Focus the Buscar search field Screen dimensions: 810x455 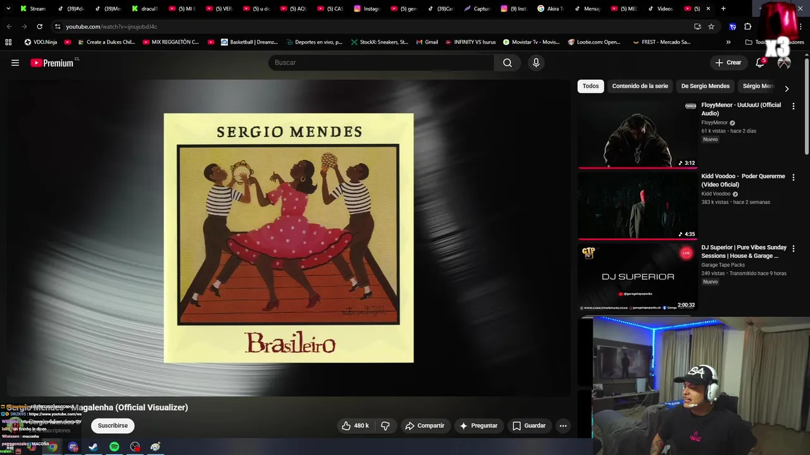(381, 63)
